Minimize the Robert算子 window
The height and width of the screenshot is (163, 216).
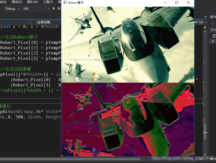(x=165, y=3)
